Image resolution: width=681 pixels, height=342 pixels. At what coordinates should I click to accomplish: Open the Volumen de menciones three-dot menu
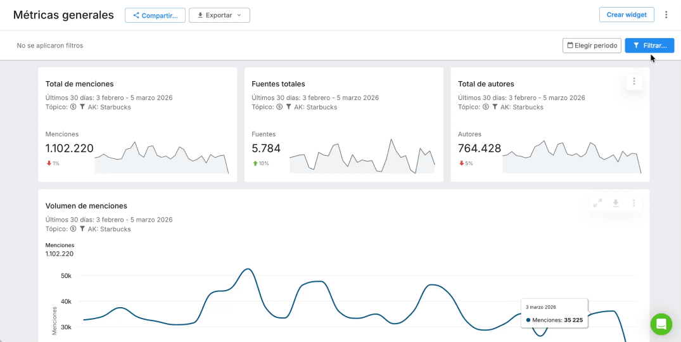pyautogui.click(x=634, y=203)
